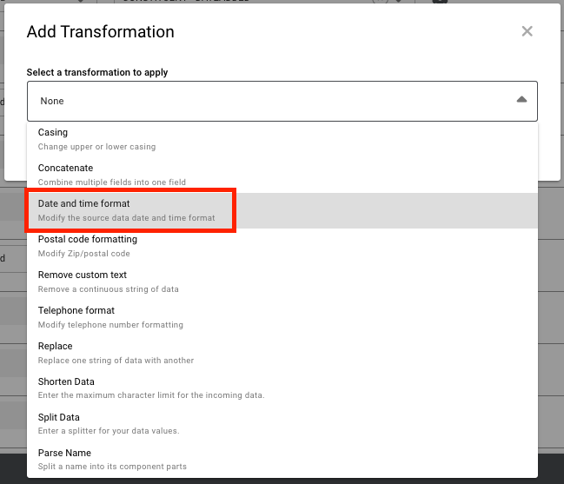Close the Add Transformation dialog
The height and width of the screenshot is (484, 564).
click(527, 31)
